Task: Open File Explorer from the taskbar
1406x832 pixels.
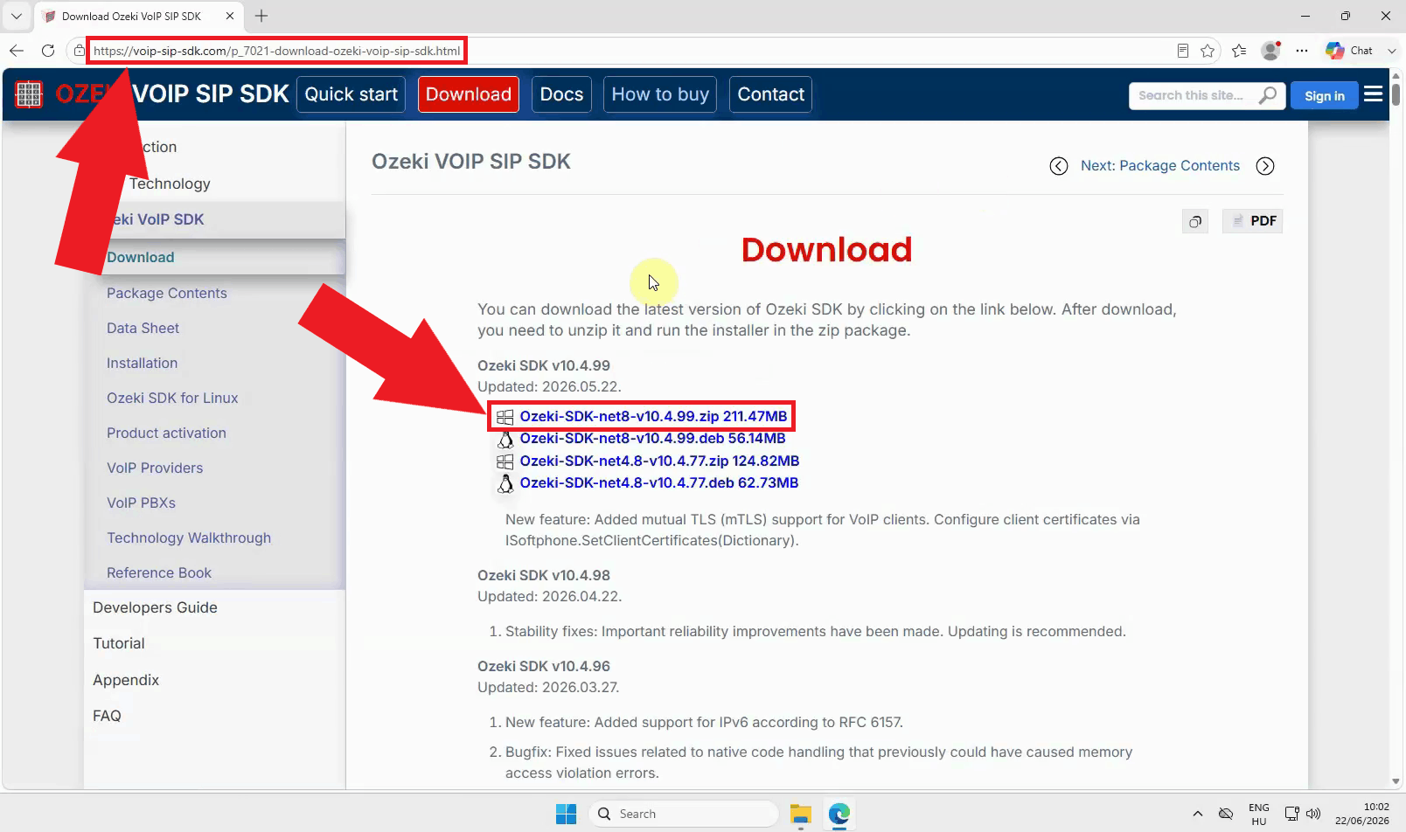Action: (800, 814)
